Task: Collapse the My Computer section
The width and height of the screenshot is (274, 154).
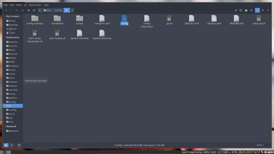Action: pos(5,16)
